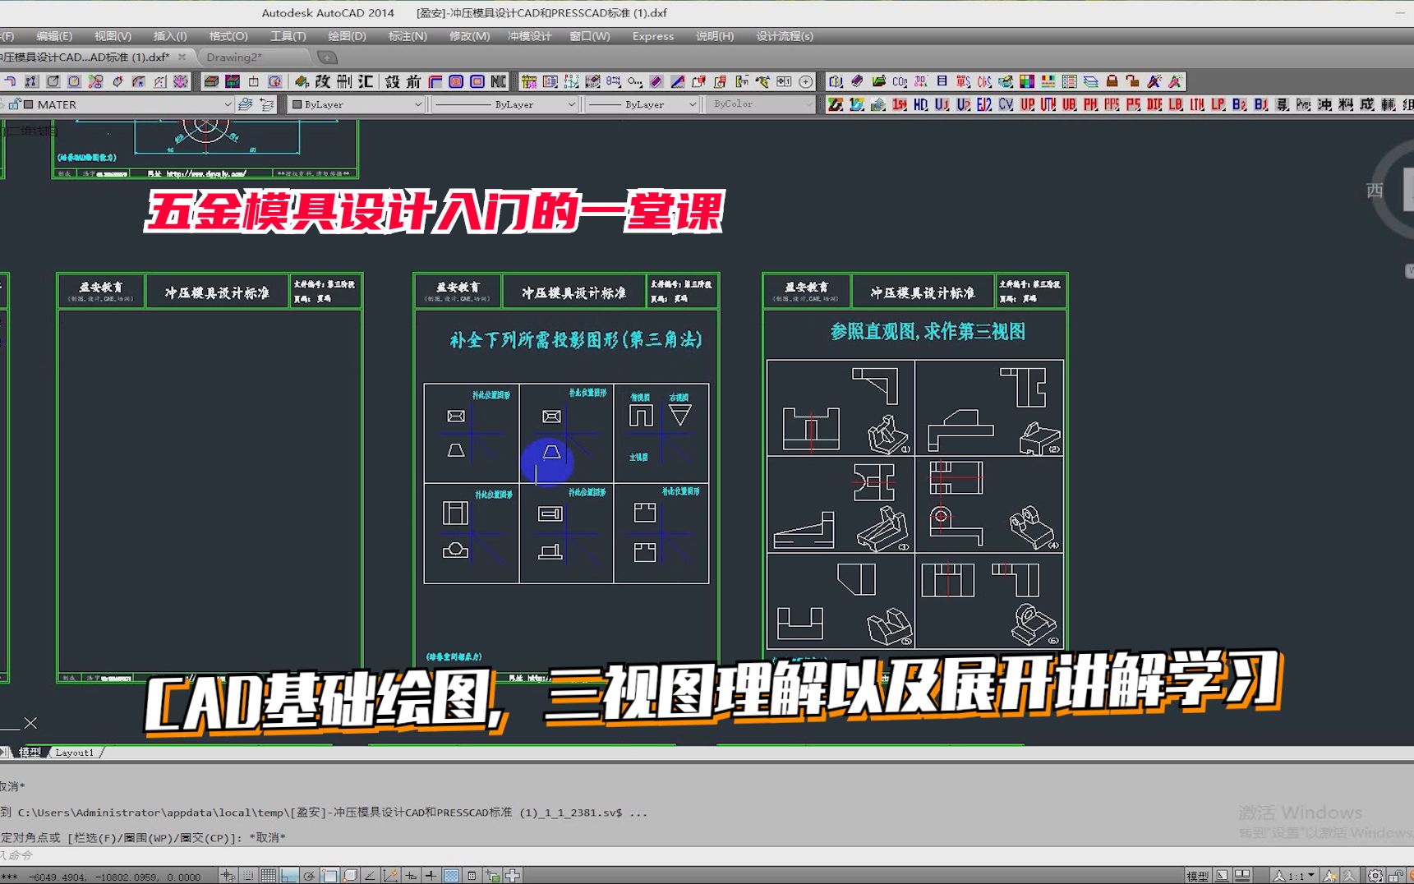Click the CV layer icon

tap(1006, 104)
